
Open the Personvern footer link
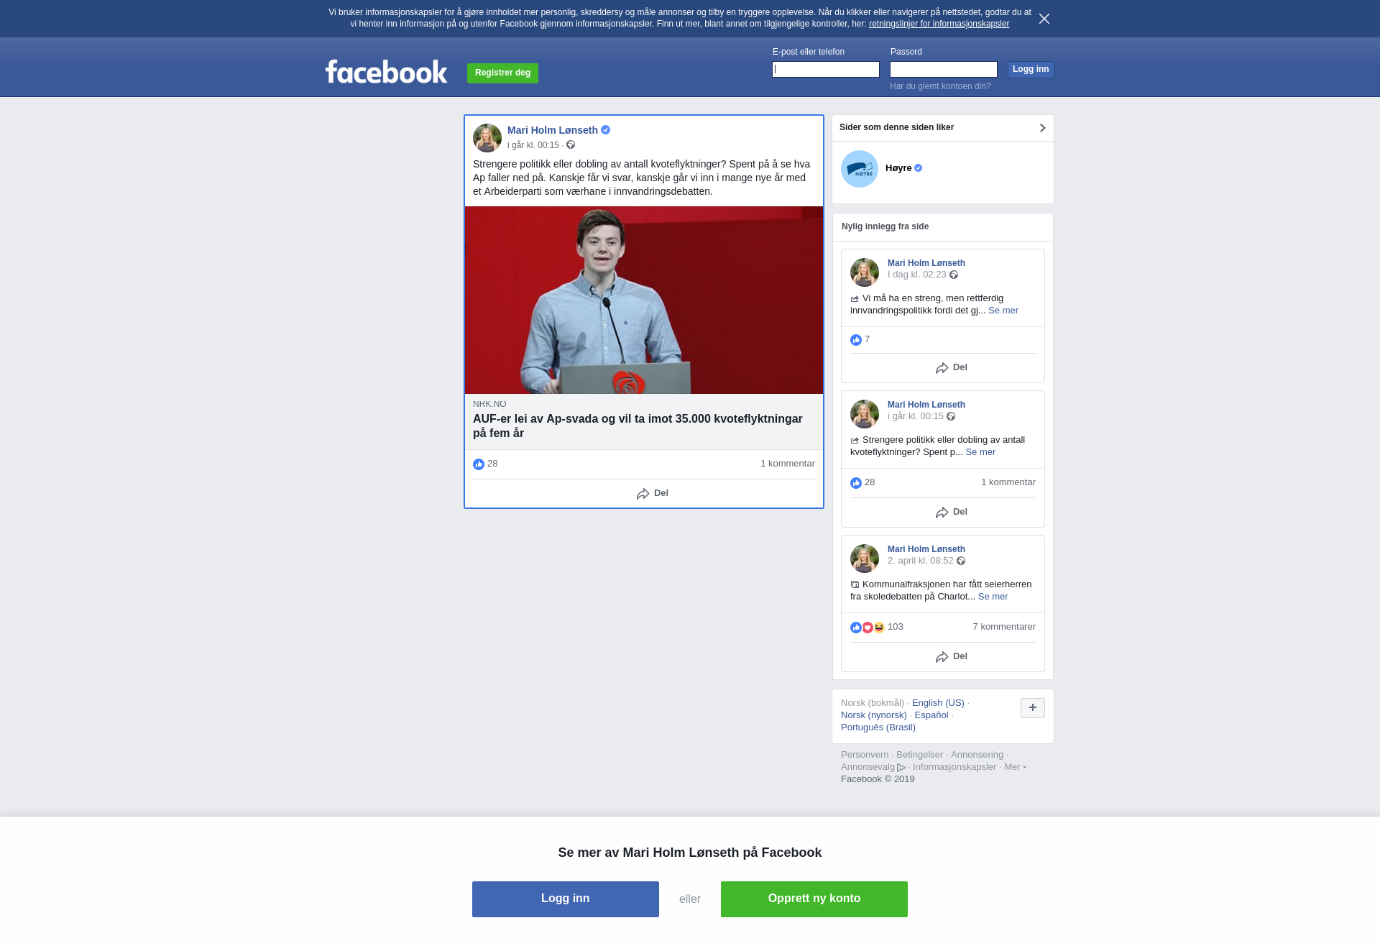865,755
